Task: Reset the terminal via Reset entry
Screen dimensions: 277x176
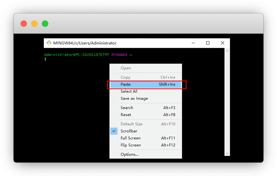Action: coord(126,115)
